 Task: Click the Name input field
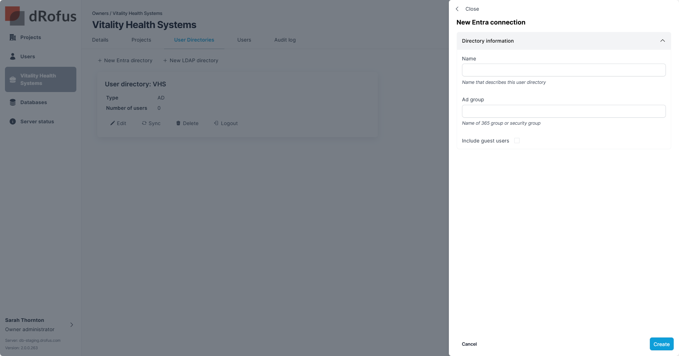tap(564, 70)
